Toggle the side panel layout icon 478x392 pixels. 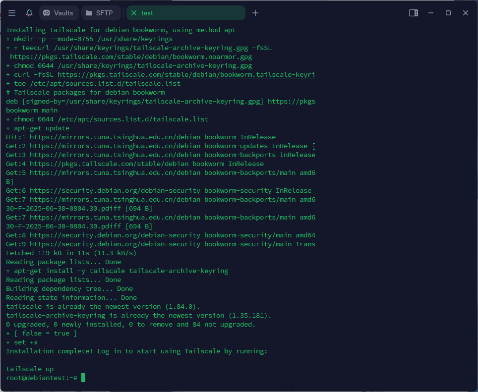click(413, 13)
